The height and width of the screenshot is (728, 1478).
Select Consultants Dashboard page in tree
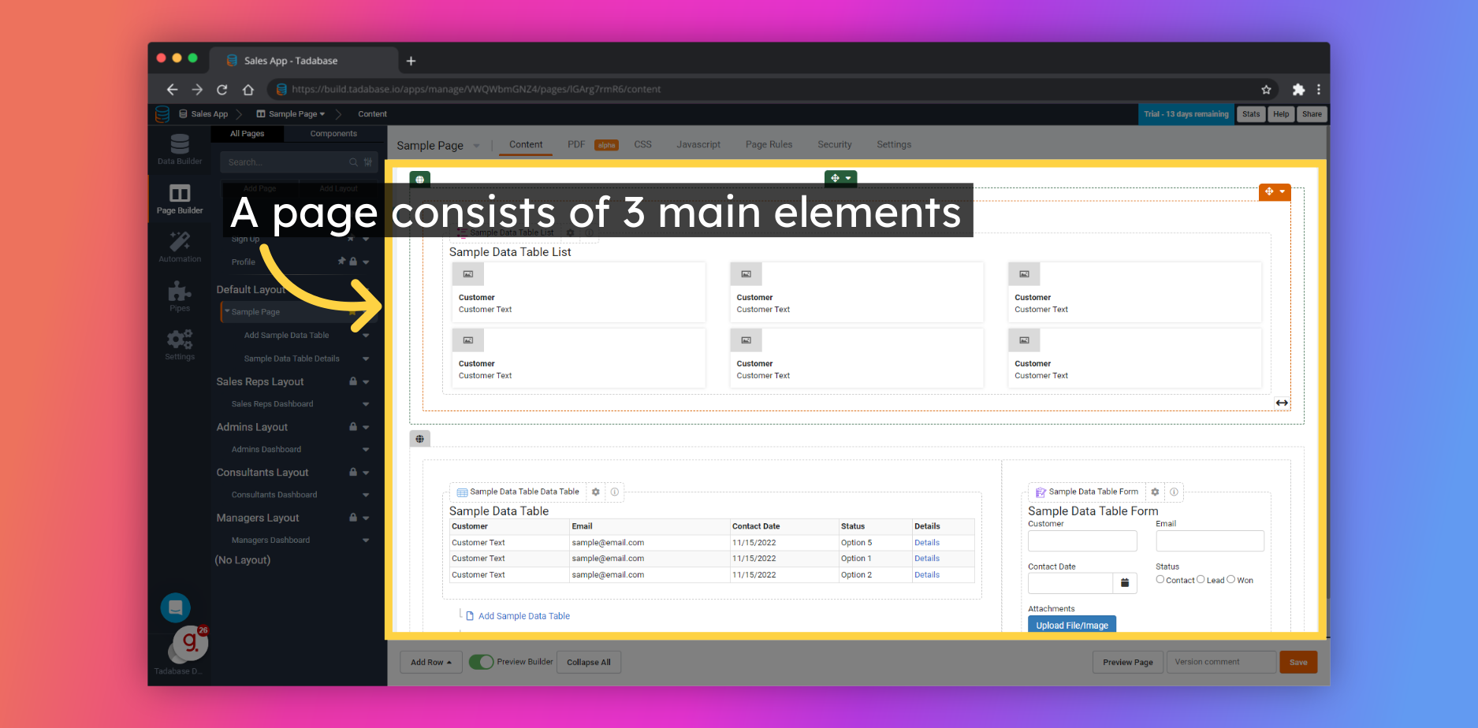274,495
